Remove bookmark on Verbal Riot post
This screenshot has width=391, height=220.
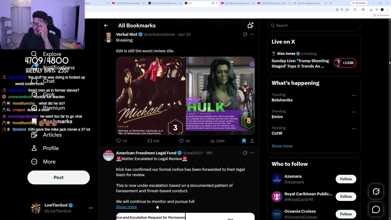[244, 141]
